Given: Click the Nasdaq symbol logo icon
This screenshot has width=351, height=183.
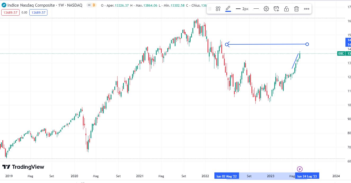Looking at the screenshot, I should pos(4,5).
